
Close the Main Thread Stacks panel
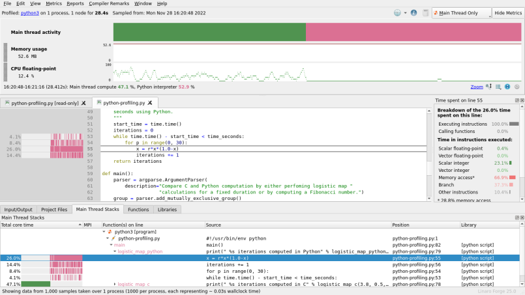click(522, 218)
